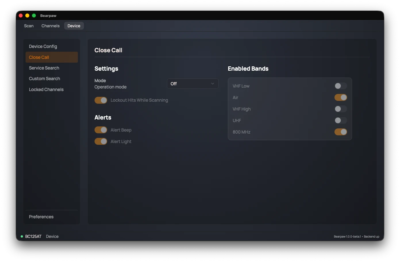The height and width of the screenshot is (262, 400).
Task: Click the Operation mode description text
Action: (110, 87)
